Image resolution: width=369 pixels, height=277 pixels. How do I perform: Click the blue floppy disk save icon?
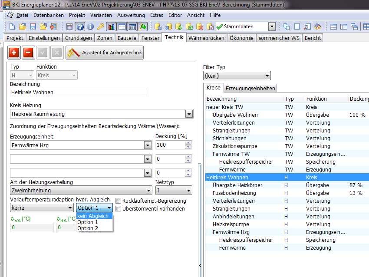pyautogui.click(x=33, y=26)
